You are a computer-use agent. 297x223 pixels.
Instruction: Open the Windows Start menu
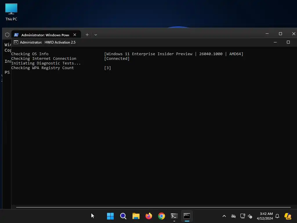[x=110, y=216]
